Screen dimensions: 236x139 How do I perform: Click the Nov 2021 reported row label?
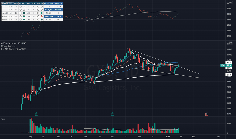click(5, 19)
